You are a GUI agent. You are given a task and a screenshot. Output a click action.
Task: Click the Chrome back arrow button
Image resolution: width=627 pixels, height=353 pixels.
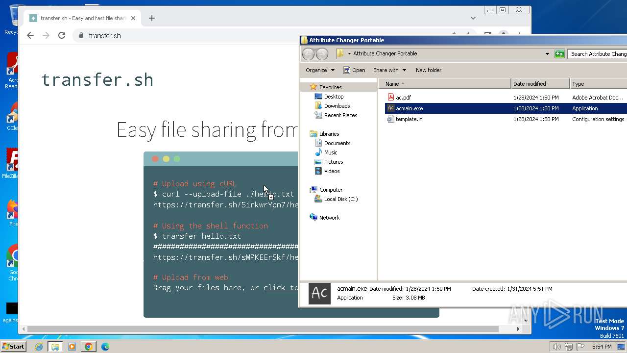click(x=30, y=35)
